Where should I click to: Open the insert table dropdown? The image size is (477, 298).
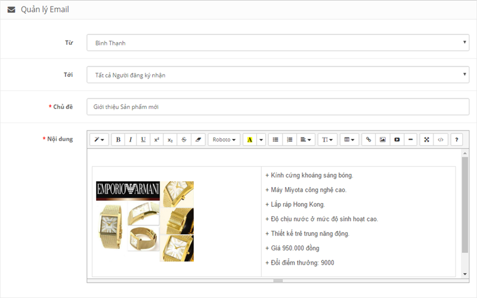coord(349,139)
